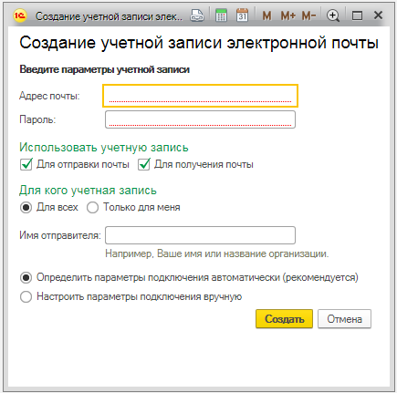This screenshot has width=397, height=393.
Task: Click the zoom magnifier icon
Action: (333, 16)
